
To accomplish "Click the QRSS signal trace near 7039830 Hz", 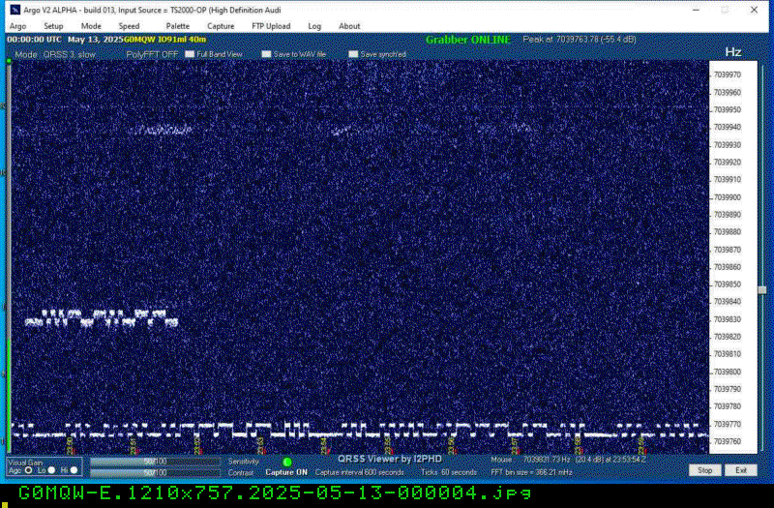I will tap(102, 318).
